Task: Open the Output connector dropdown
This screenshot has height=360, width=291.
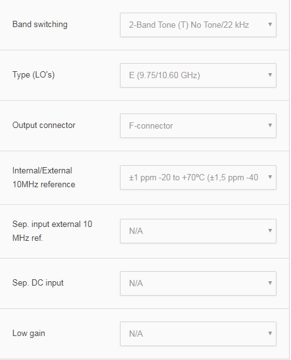Action: coord(198,126)
